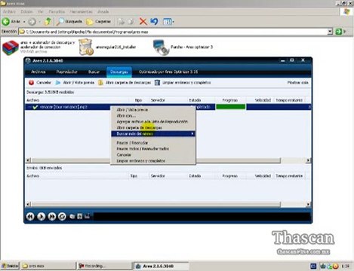Open the address bar dropdown arrow
Image resolution: width=354 pixels, height=271 pixels.
(x=330, y=32)
